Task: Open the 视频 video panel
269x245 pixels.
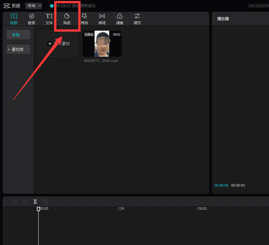Action: (14, 19)
